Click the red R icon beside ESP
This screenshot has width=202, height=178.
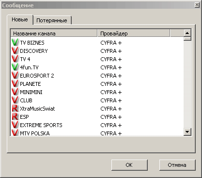(15, 117)
